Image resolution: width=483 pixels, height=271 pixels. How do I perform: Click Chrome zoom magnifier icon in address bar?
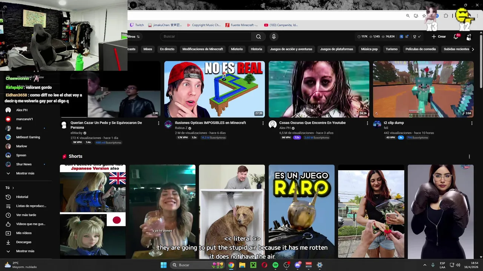click(408, 16)
